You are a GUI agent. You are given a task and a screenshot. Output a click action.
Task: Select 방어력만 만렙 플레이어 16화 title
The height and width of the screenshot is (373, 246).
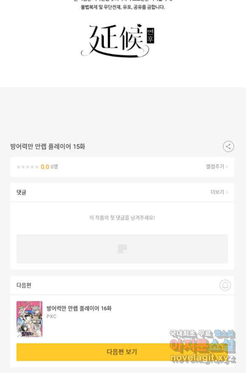79,308
